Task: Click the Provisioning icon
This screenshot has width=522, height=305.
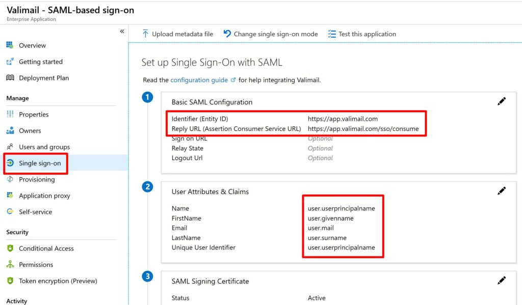Action: [x=10, y=179]
